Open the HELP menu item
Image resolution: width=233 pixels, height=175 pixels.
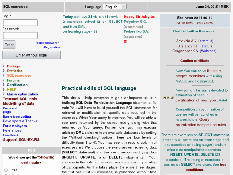[x=12, y=90]
